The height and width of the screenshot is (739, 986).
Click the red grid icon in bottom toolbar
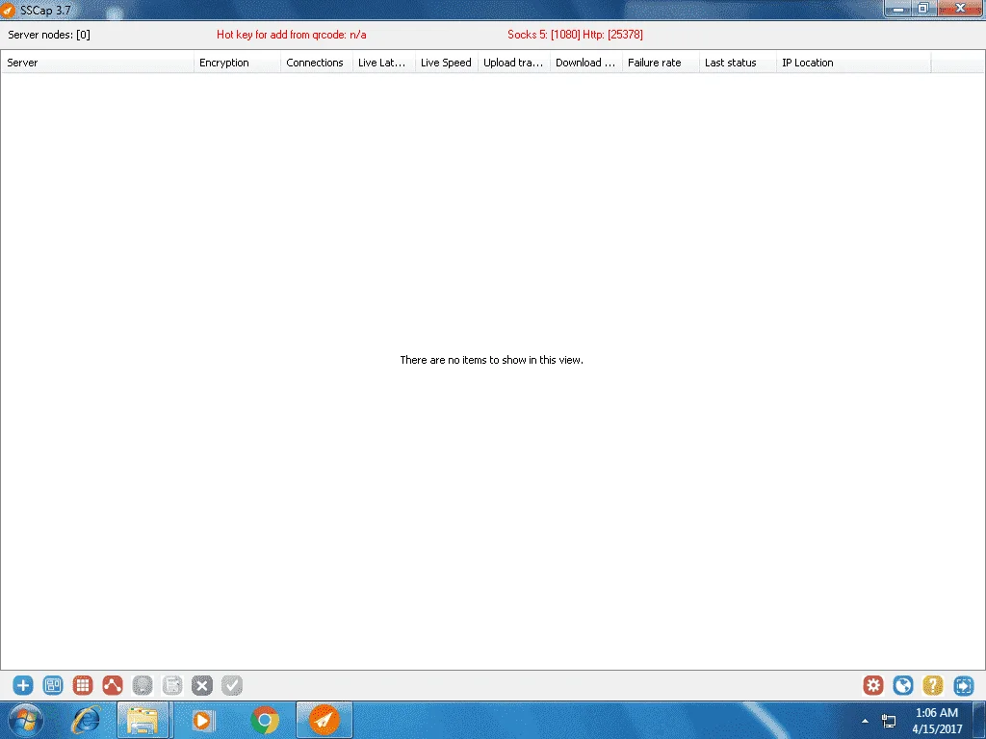(x=83, y=685)
